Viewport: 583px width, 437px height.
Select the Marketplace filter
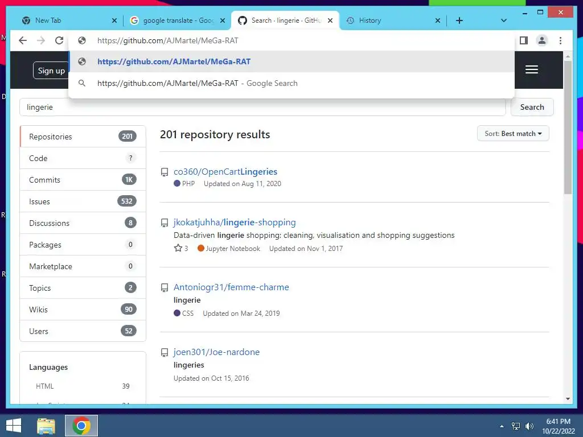click(83, 266)
